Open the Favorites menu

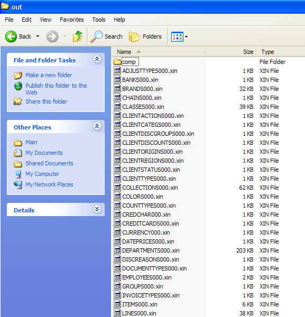point(71,20)
